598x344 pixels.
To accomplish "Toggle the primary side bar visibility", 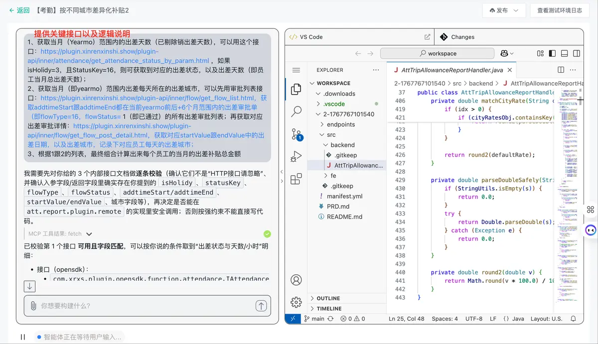I will (x=552, y=53).
